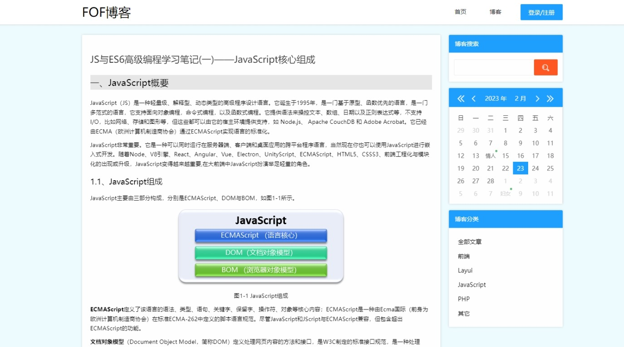
Task: Select date 19 in calendar
Action: pyautogui.click(x=461, y=168)
